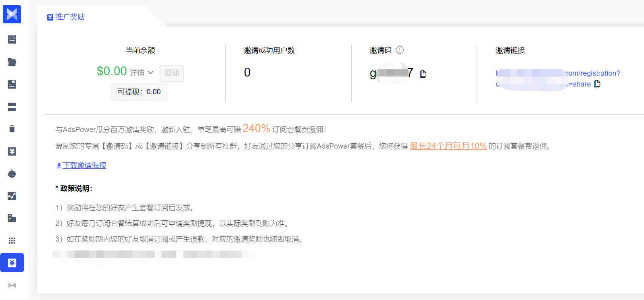
Task: Click the 下载邀请海报 download link
Action: tap(81, 165)
